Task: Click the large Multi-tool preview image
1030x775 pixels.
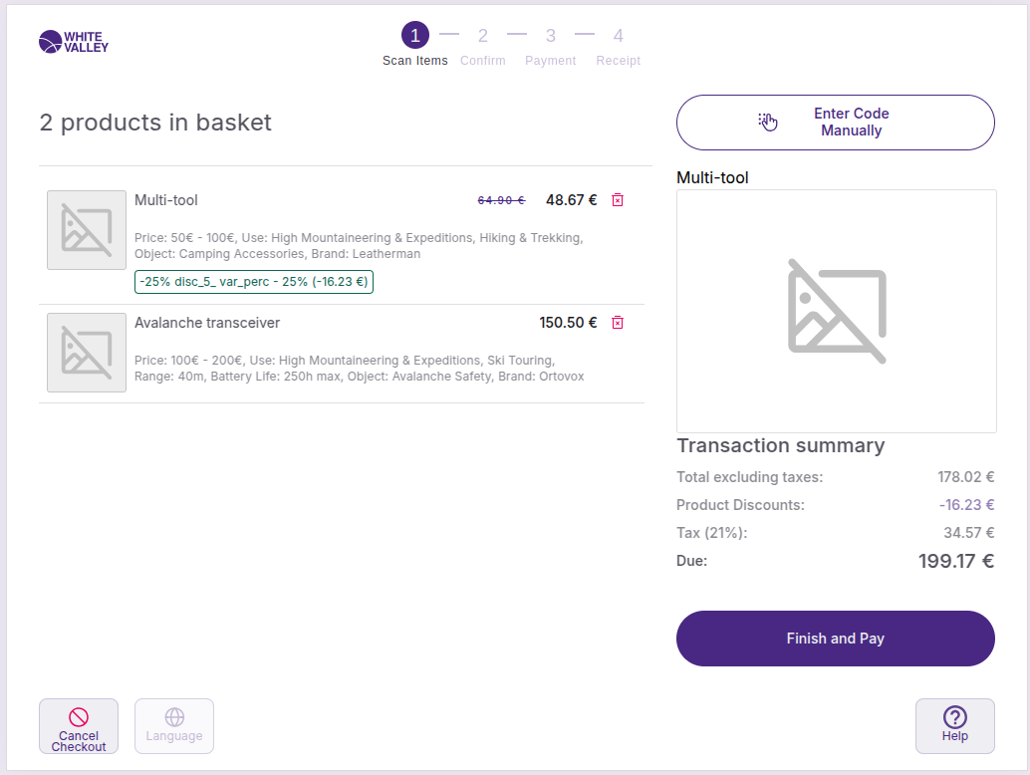Action: click(836, 311)
